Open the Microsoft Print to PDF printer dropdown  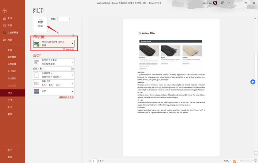[54, 44]
